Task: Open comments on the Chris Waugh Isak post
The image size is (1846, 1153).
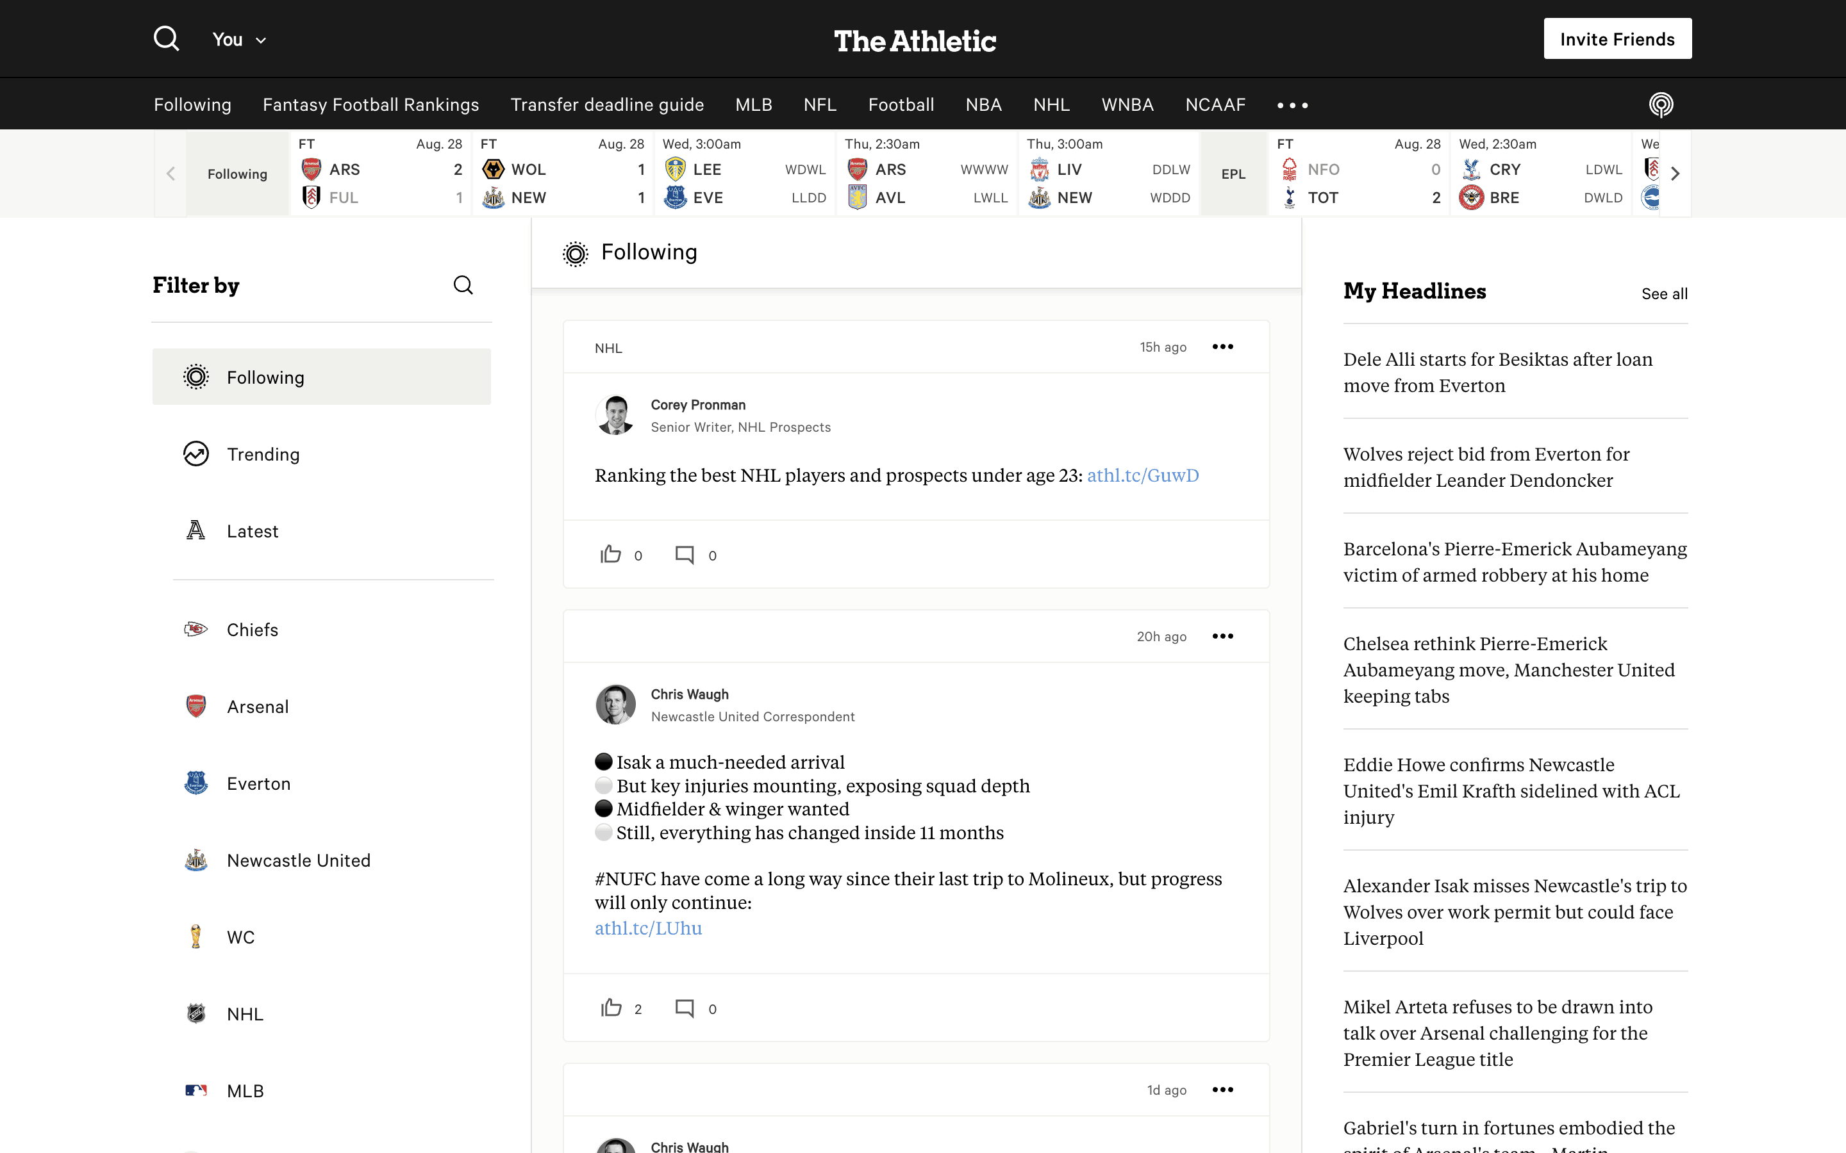Action: pyautogui.click(x=685, y=1008)
